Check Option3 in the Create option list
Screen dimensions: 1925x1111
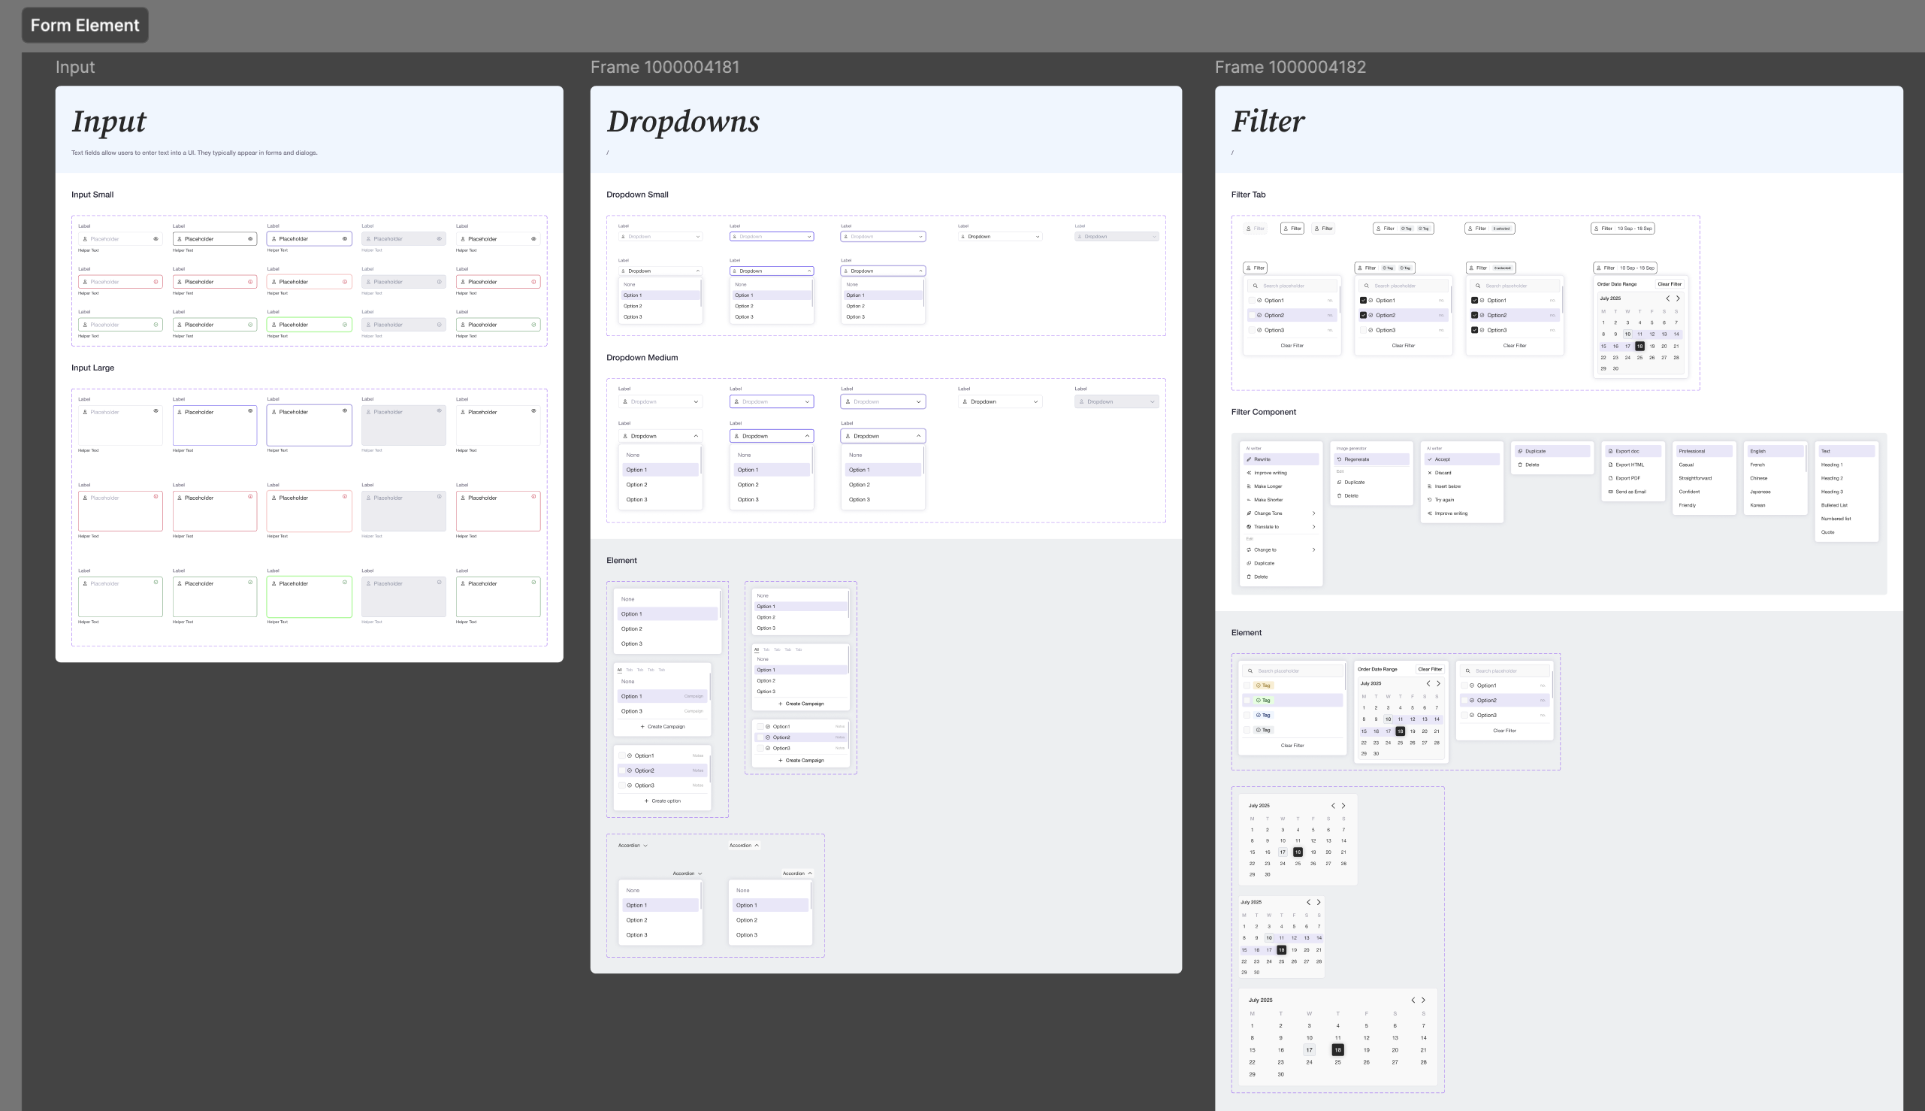coord(621,786)
